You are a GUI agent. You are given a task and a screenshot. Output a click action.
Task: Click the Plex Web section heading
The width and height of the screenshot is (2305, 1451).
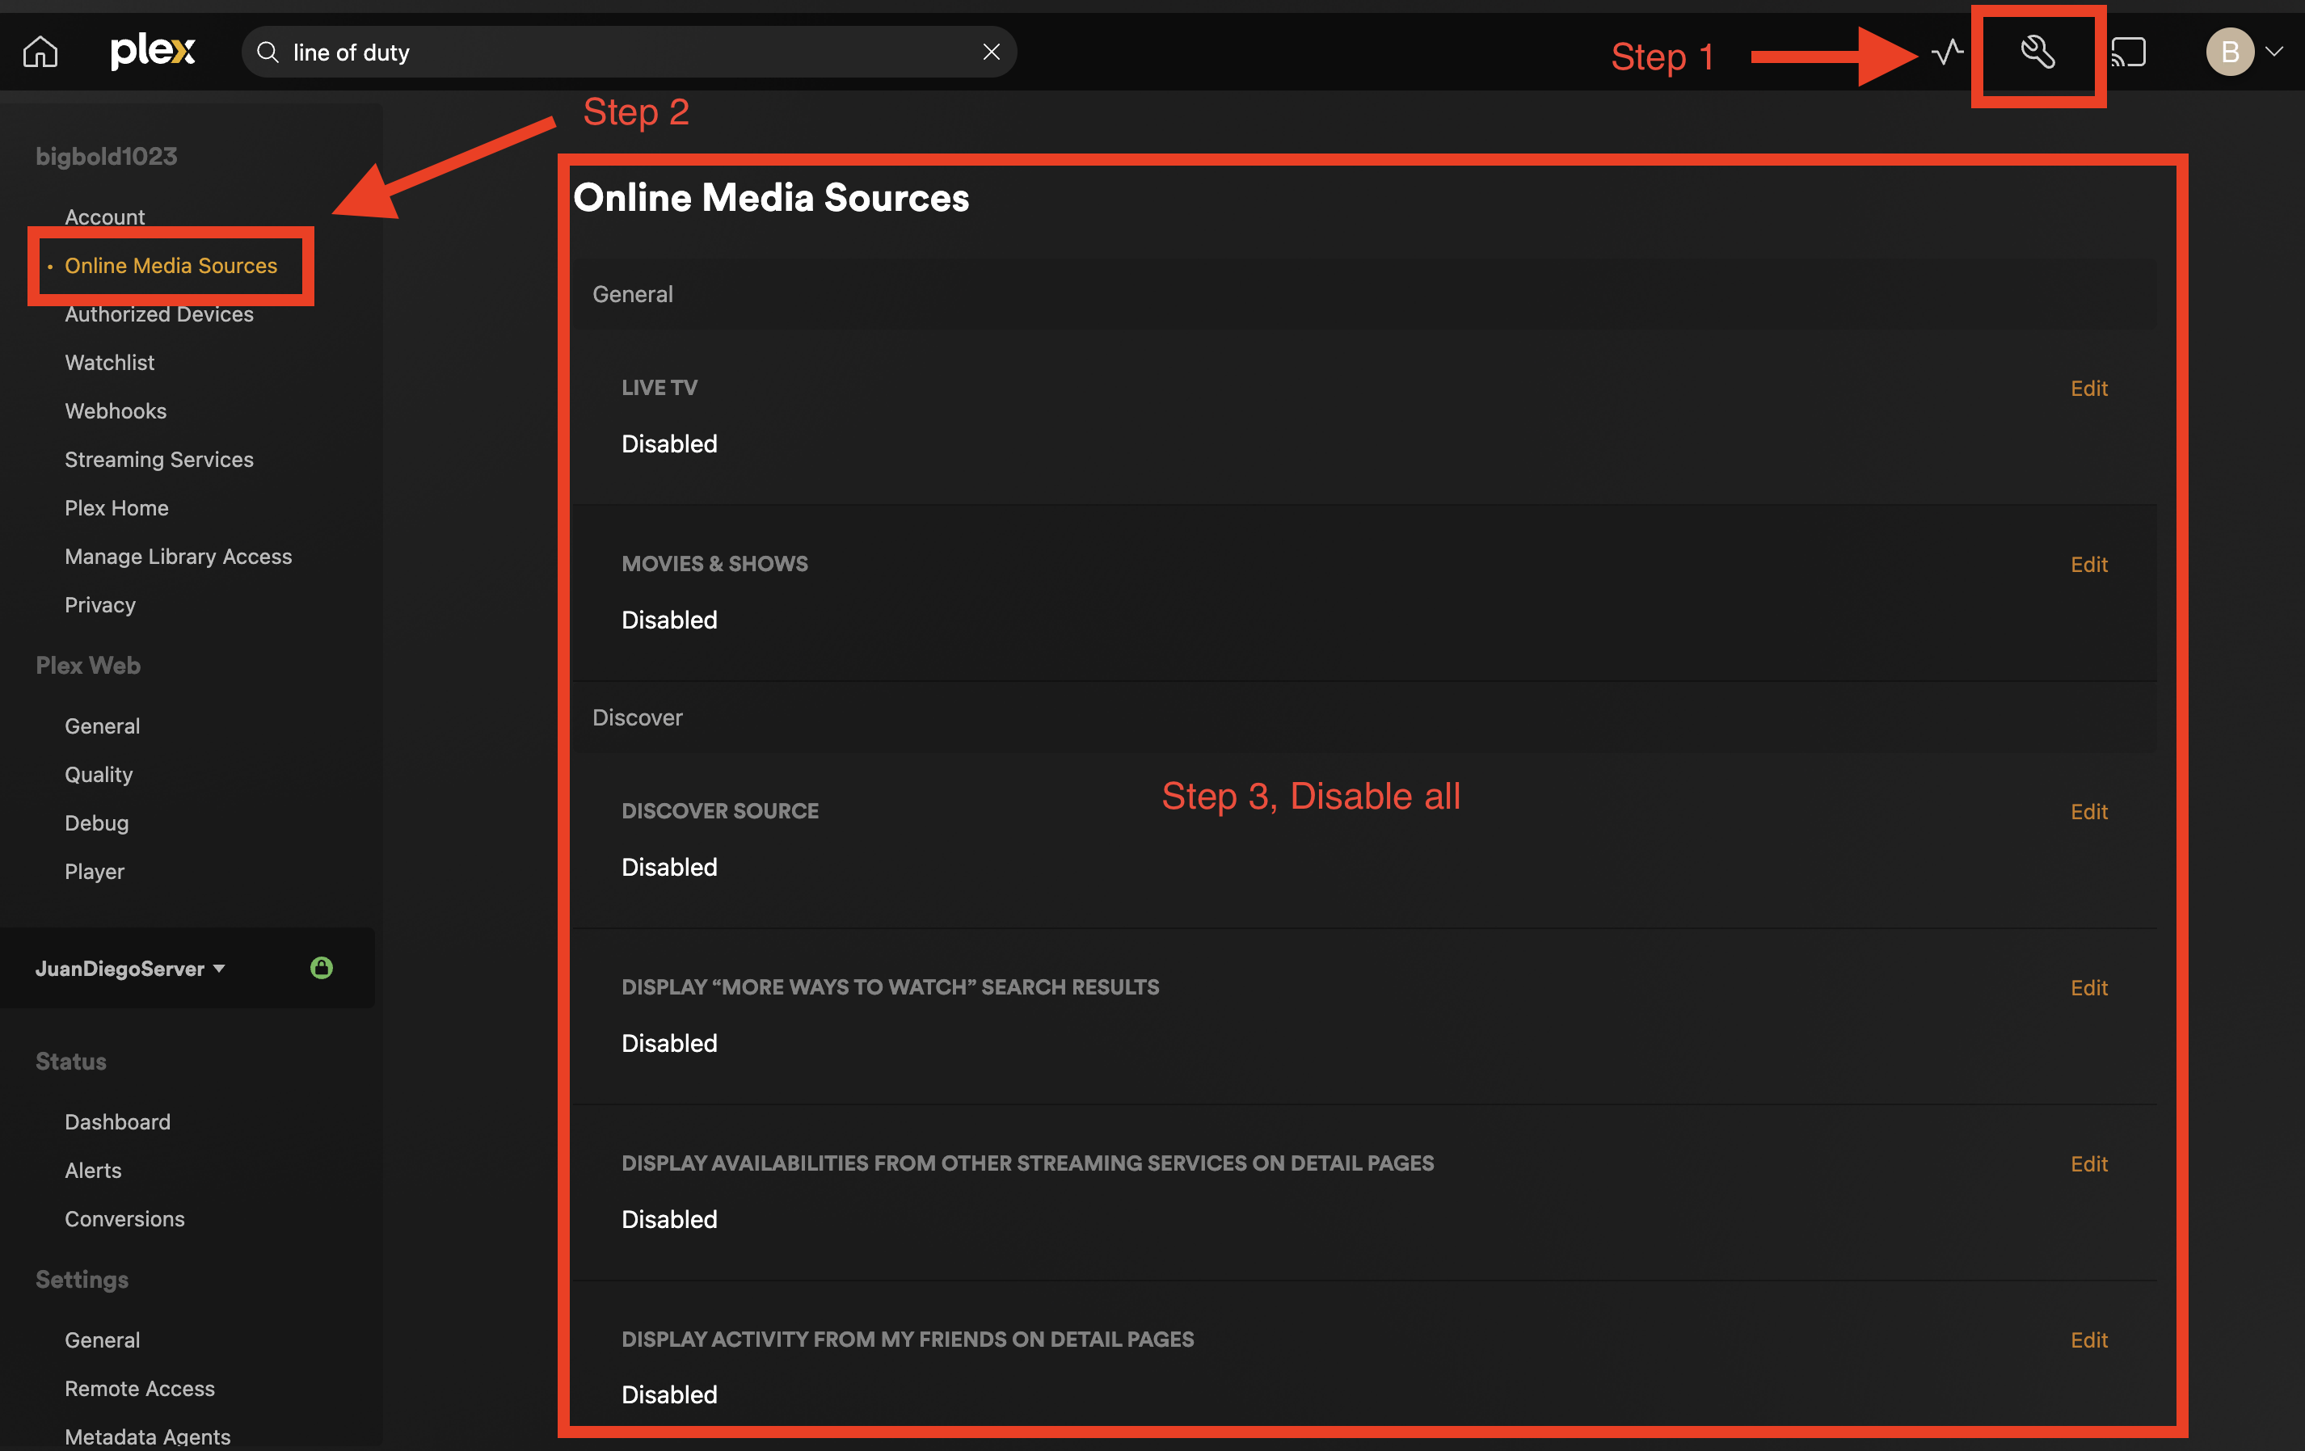point(88,665)
